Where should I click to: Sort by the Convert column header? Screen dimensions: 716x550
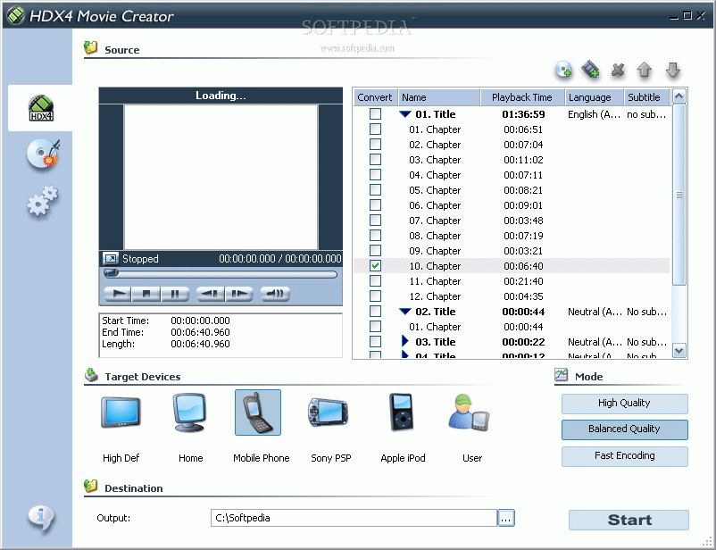(x=375, y=97)
